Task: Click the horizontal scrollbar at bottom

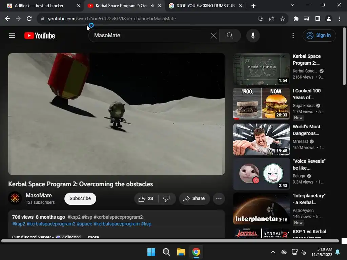Action: click(x=170, y=241)
